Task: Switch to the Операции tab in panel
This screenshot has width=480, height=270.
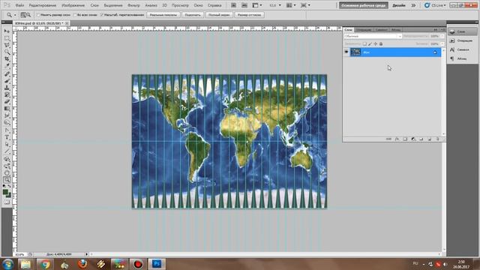Action: (364, 30)
